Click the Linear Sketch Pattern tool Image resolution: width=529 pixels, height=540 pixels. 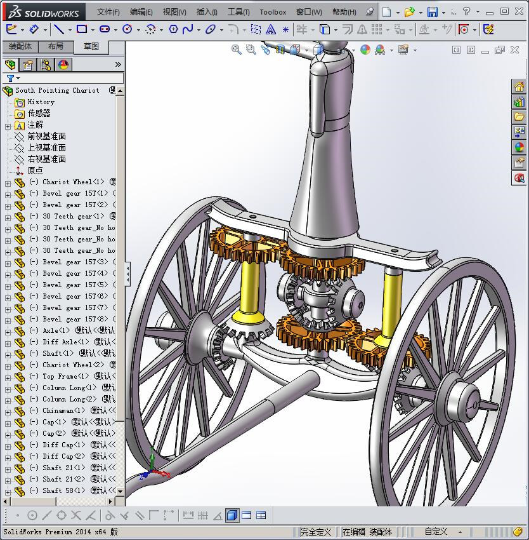coord(377,29)
